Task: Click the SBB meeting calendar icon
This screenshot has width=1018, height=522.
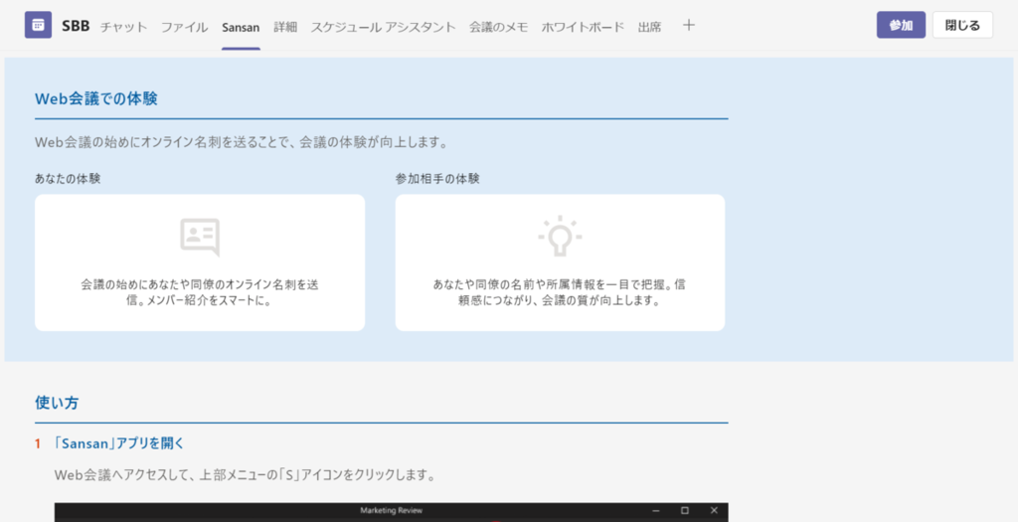Action: point(38,25)
